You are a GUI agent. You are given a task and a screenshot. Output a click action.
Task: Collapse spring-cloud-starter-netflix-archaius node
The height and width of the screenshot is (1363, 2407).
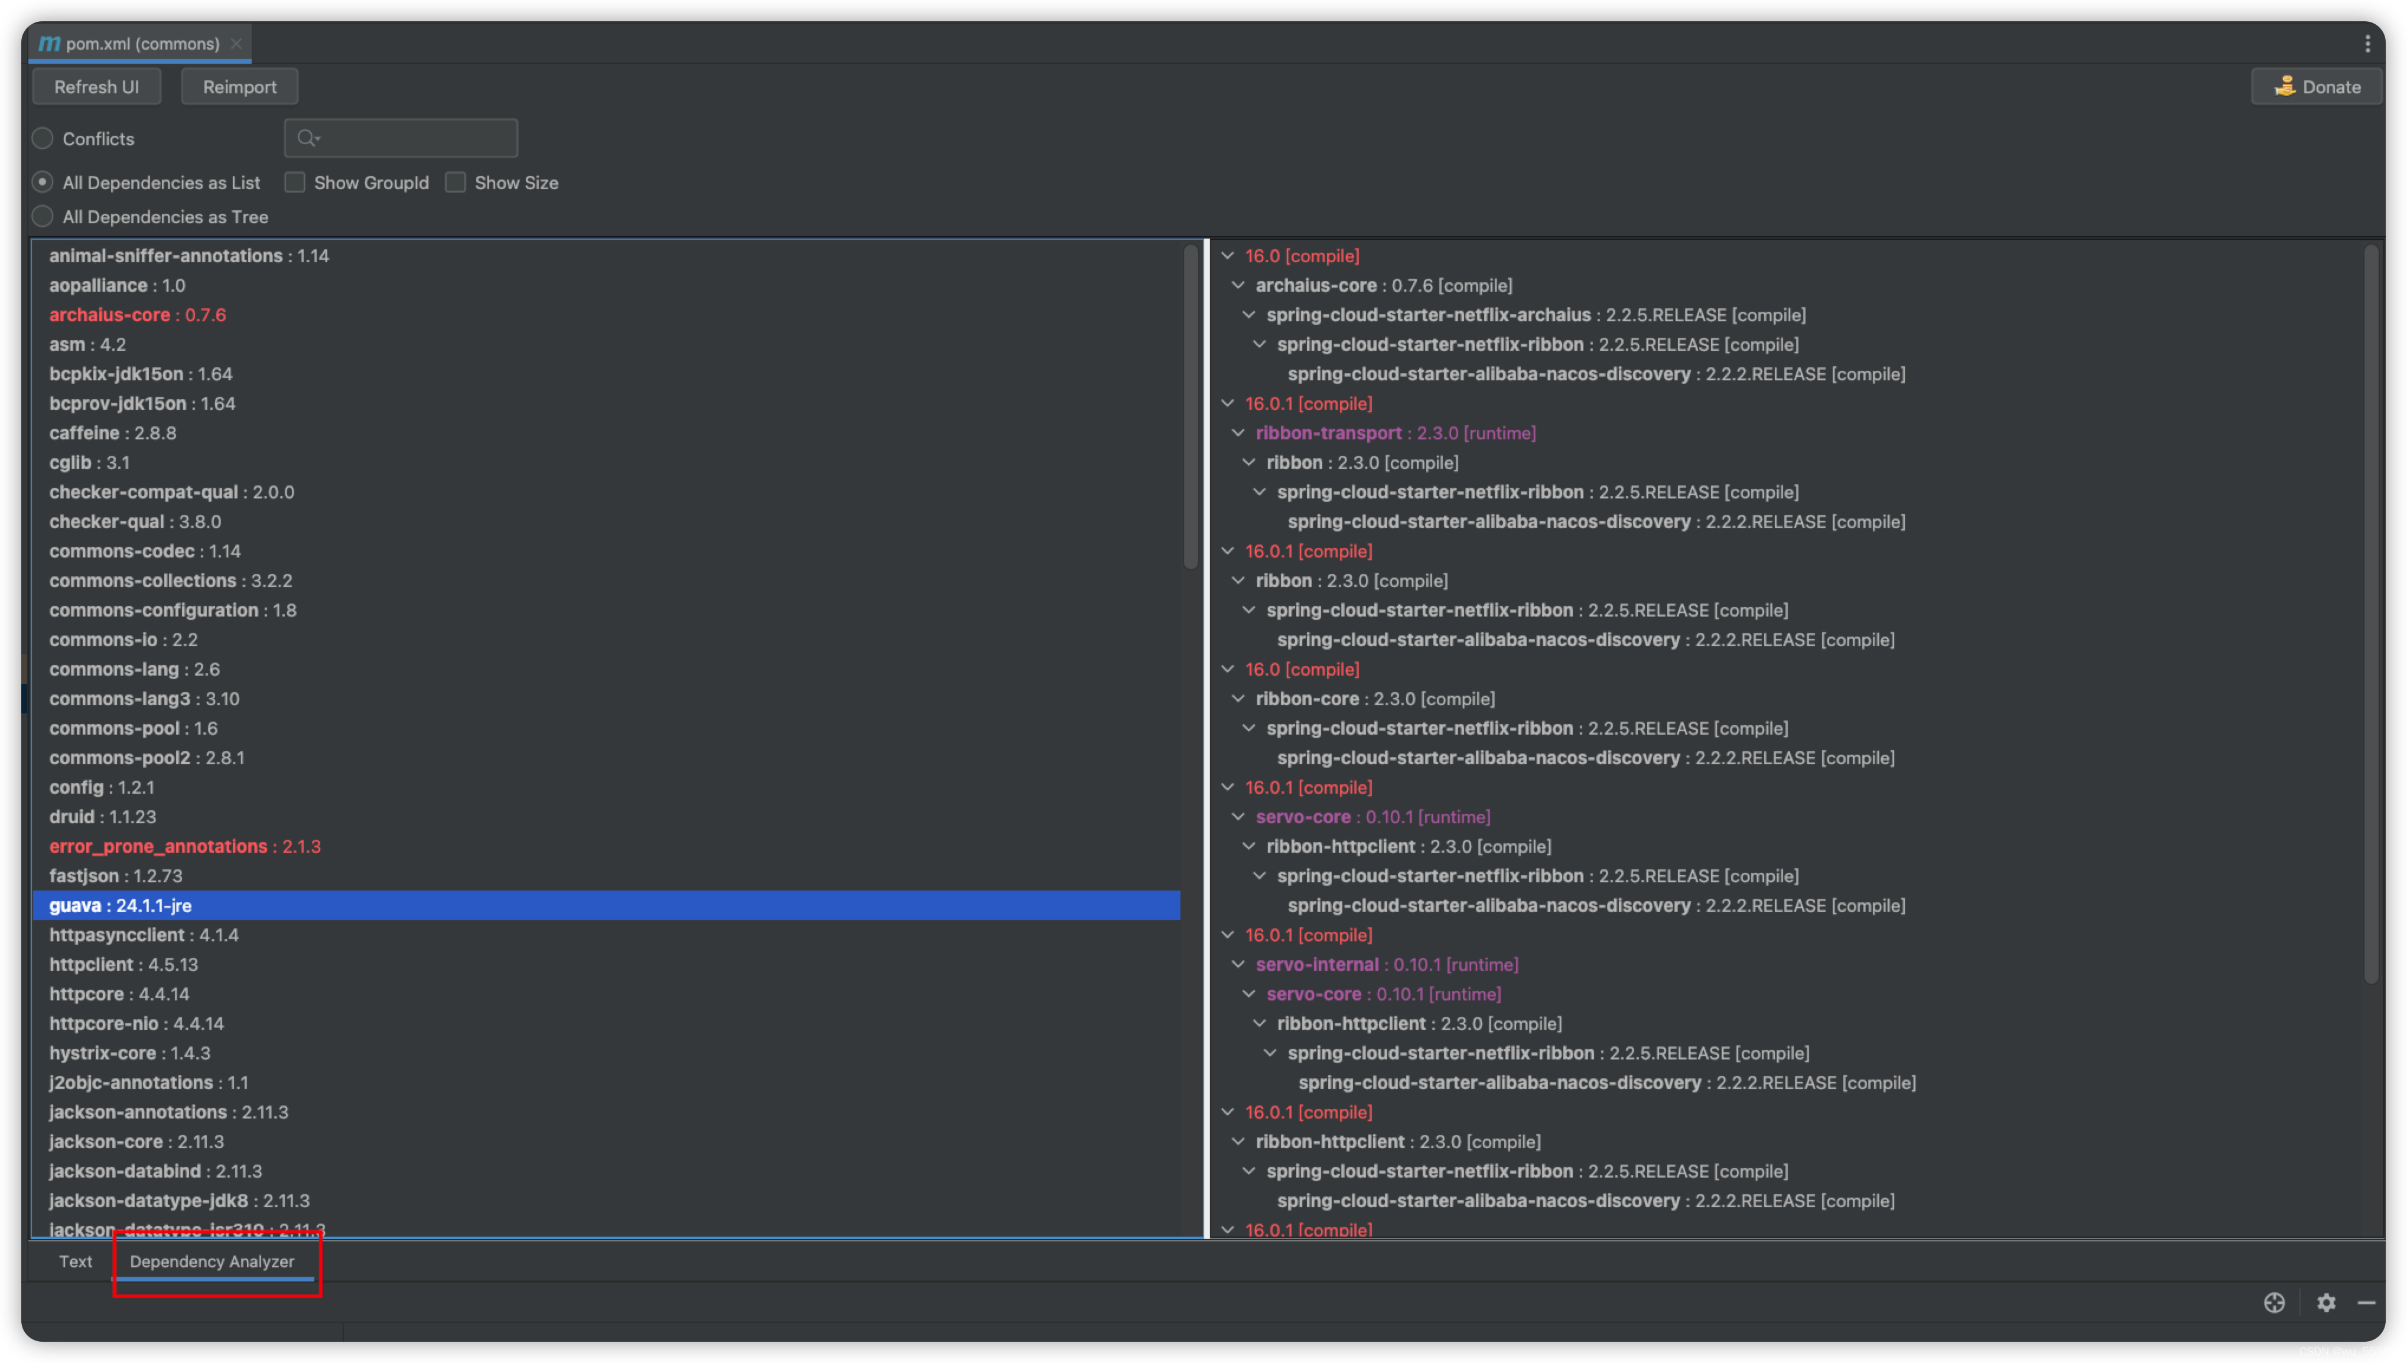click(1250, 315)
